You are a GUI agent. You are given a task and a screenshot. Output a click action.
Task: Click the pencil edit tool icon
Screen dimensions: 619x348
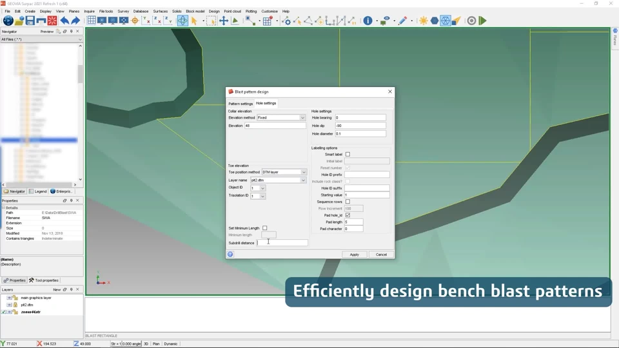402,21
